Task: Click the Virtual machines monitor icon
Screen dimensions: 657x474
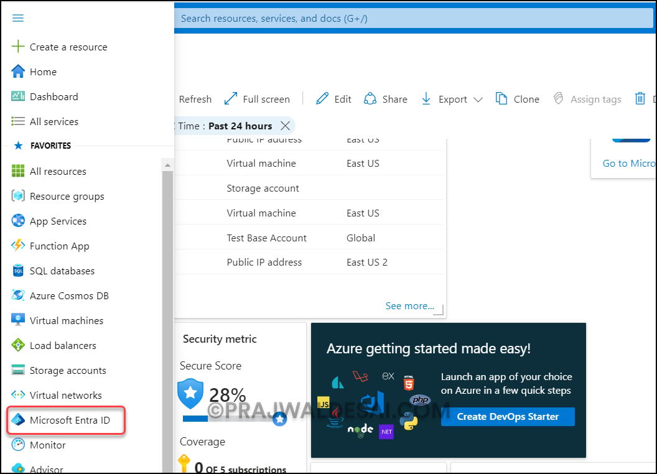Action: pyautogui.click(x=18, y=320)
